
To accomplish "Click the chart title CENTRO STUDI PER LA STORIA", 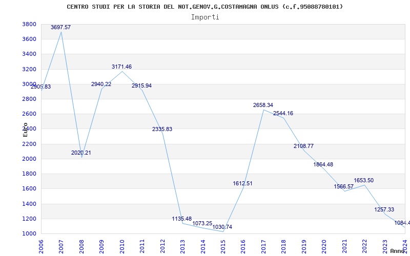I will coord(204,7).
